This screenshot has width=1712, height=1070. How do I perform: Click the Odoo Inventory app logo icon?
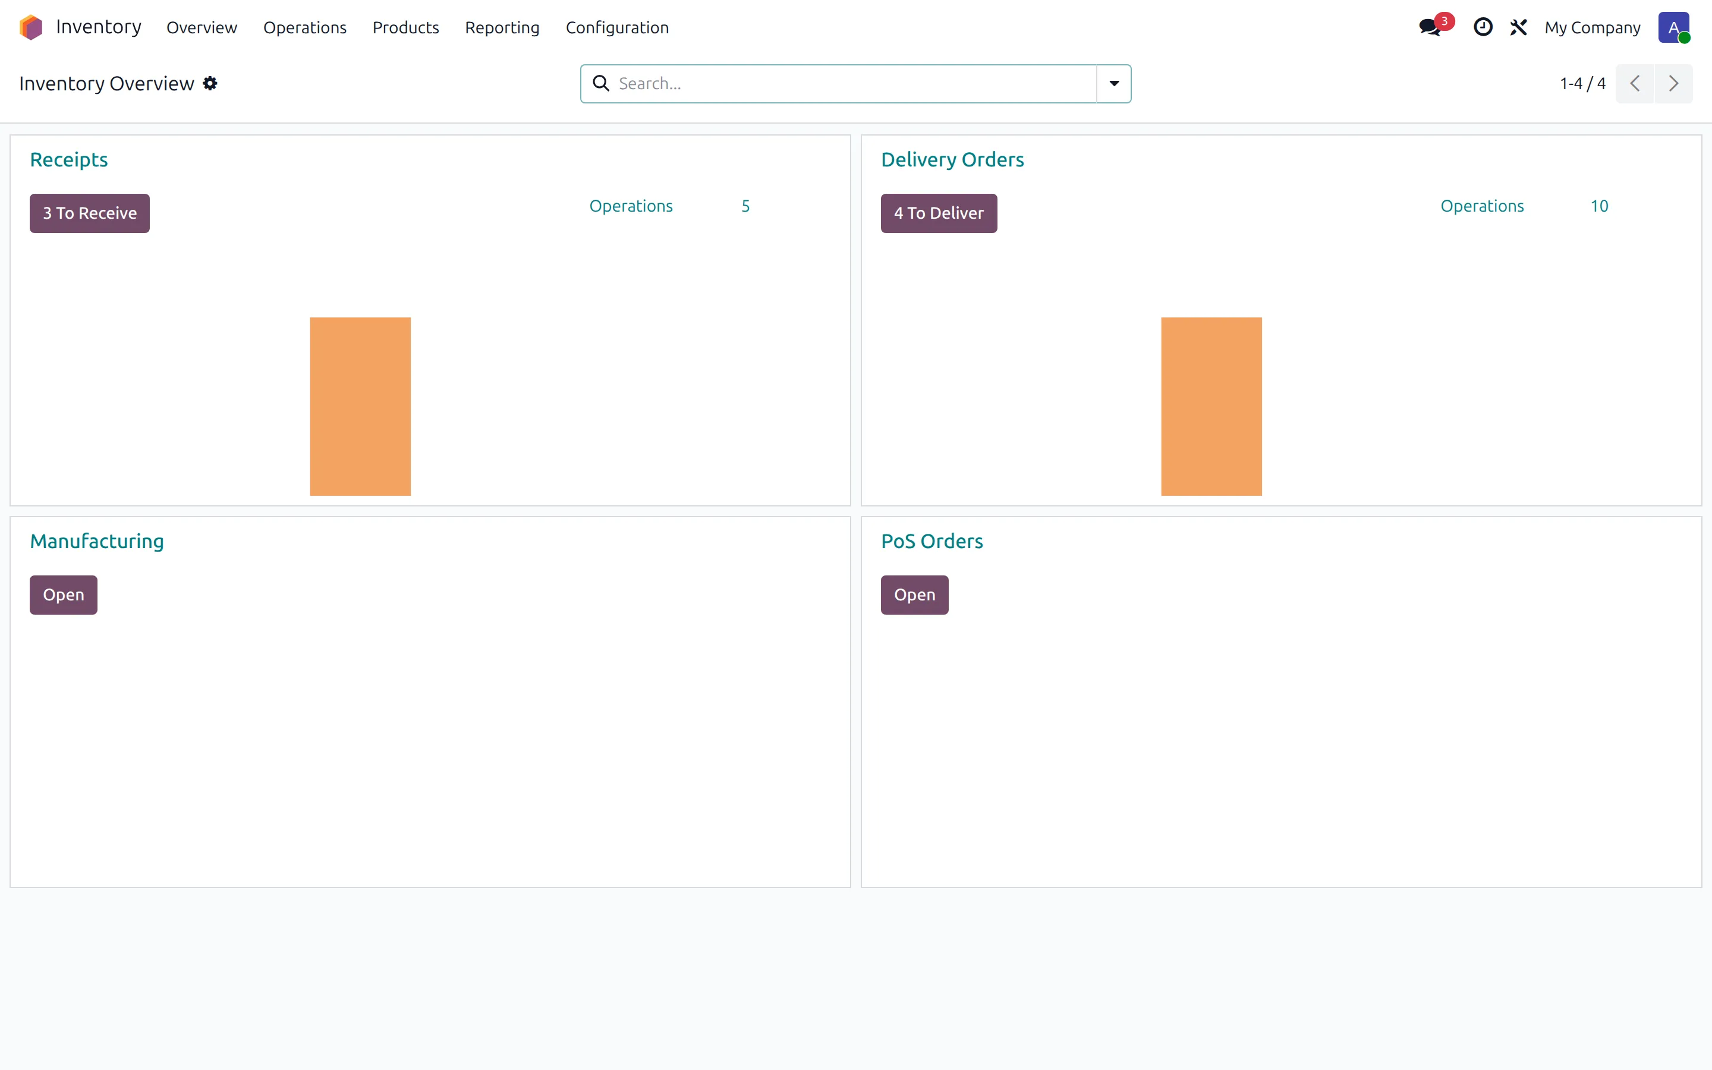(x=31, y=27)
